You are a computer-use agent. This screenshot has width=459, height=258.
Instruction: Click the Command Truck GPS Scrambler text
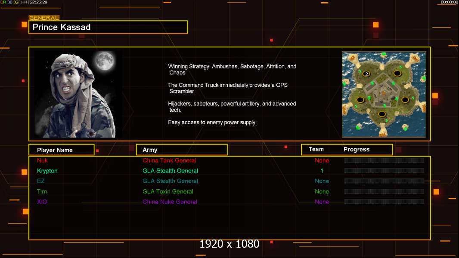point(228,88)
